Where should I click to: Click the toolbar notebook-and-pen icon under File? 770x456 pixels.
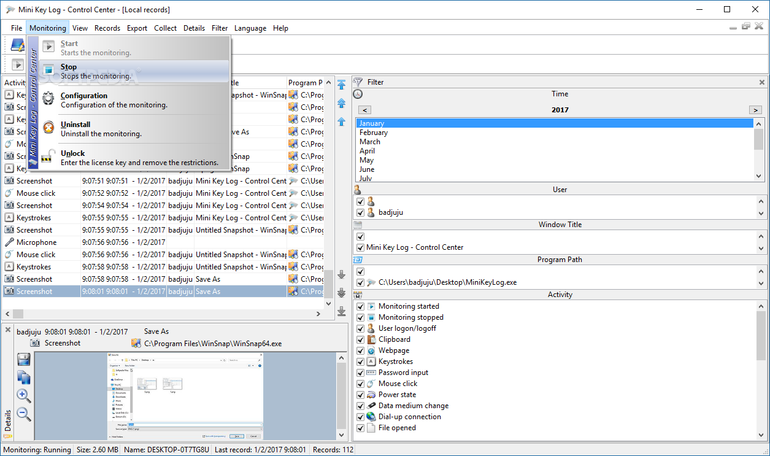(x=18, y=44)
